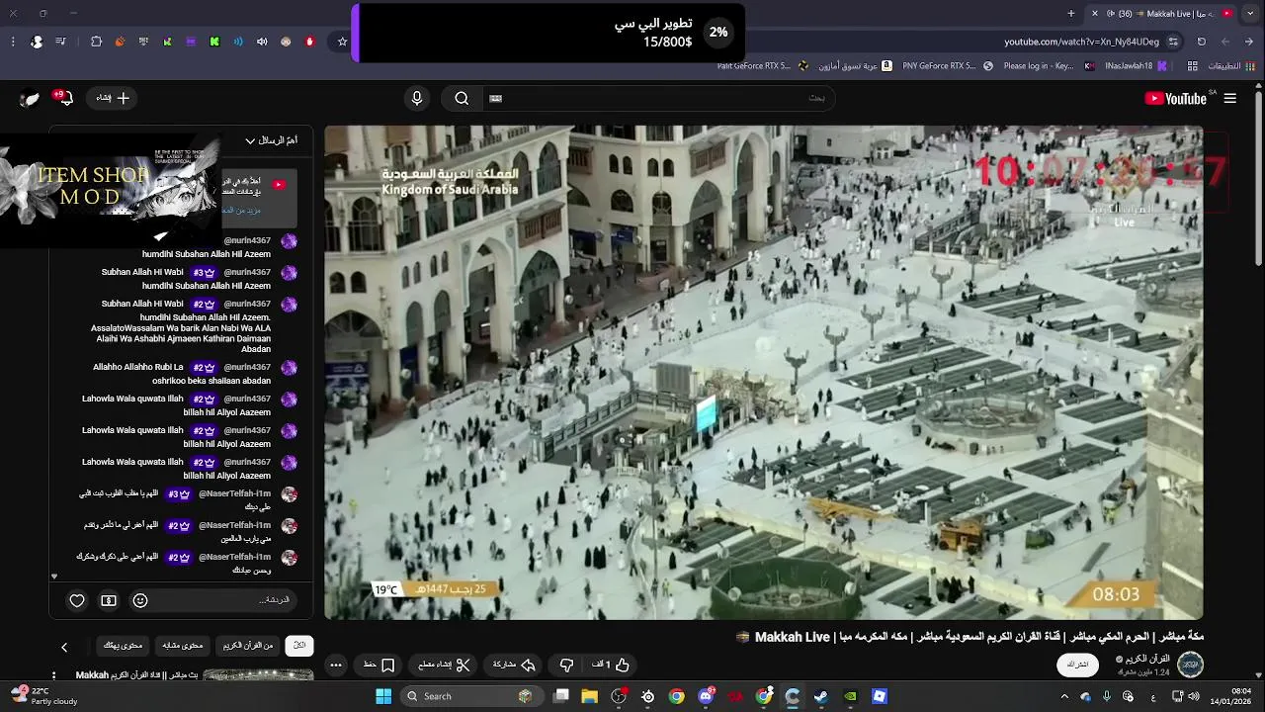Click the إنشاء مقطع clip button
The height and width of the screenshot is (712, 1265).
click(x=444, y=665)
